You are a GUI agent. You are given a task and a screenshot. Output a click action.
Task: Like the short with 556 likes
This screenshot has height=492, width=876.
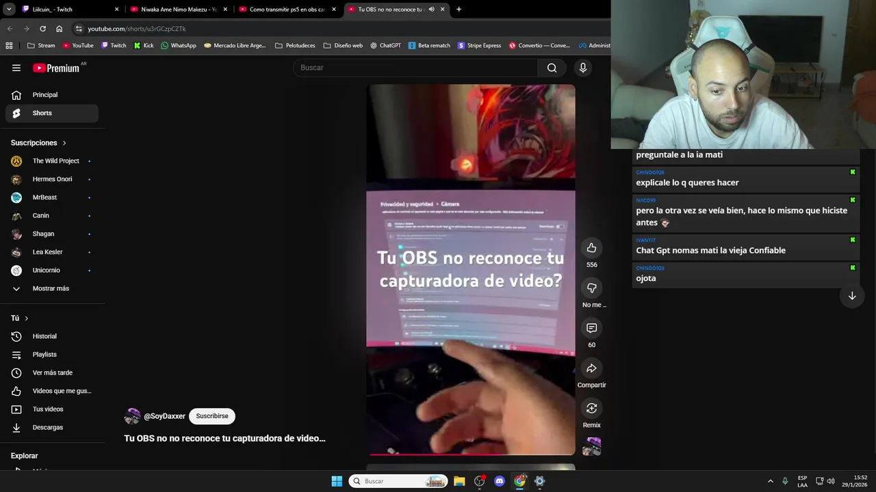click(x=591, y=248)
